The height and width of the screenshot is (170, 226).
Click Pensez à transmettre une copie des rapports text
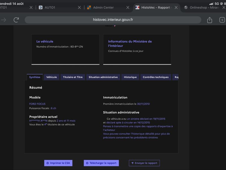tap(138, 128)
